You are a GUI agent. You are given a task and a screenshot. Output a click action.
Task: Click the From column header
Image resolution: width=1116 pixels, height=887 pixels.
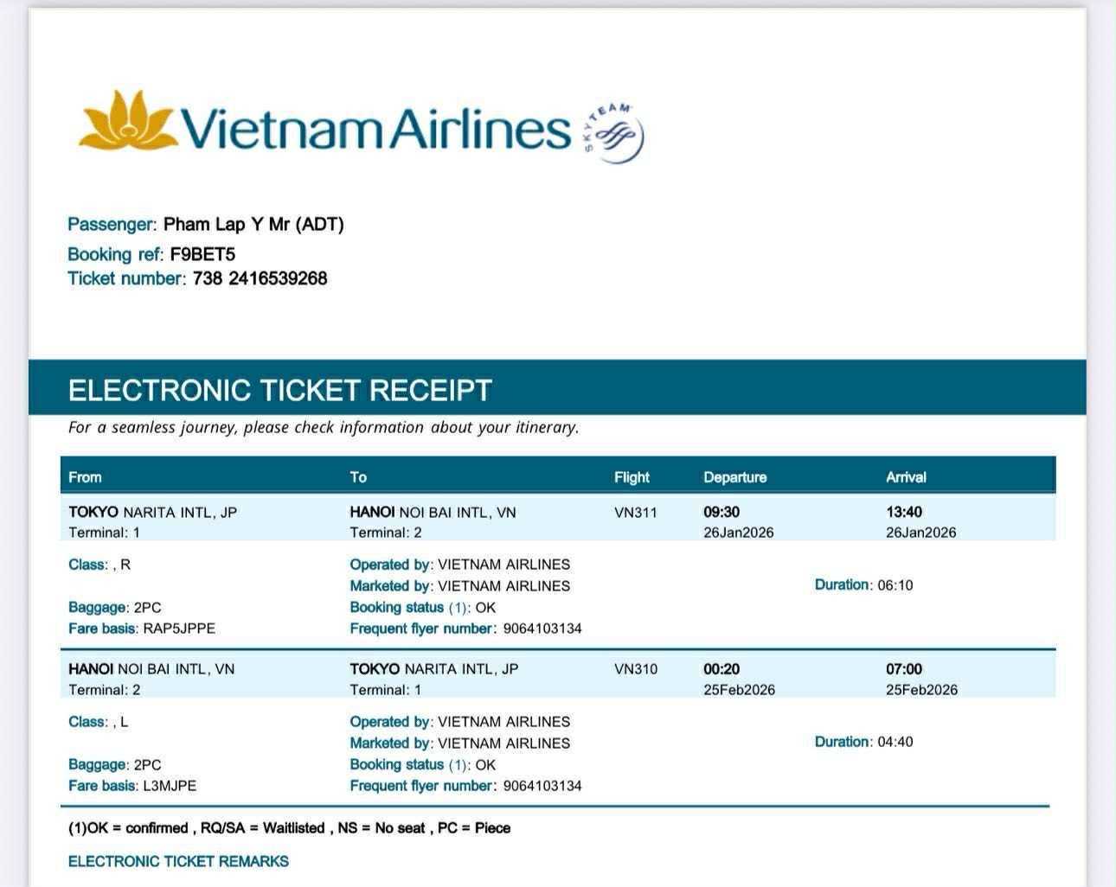click(85, 477)
